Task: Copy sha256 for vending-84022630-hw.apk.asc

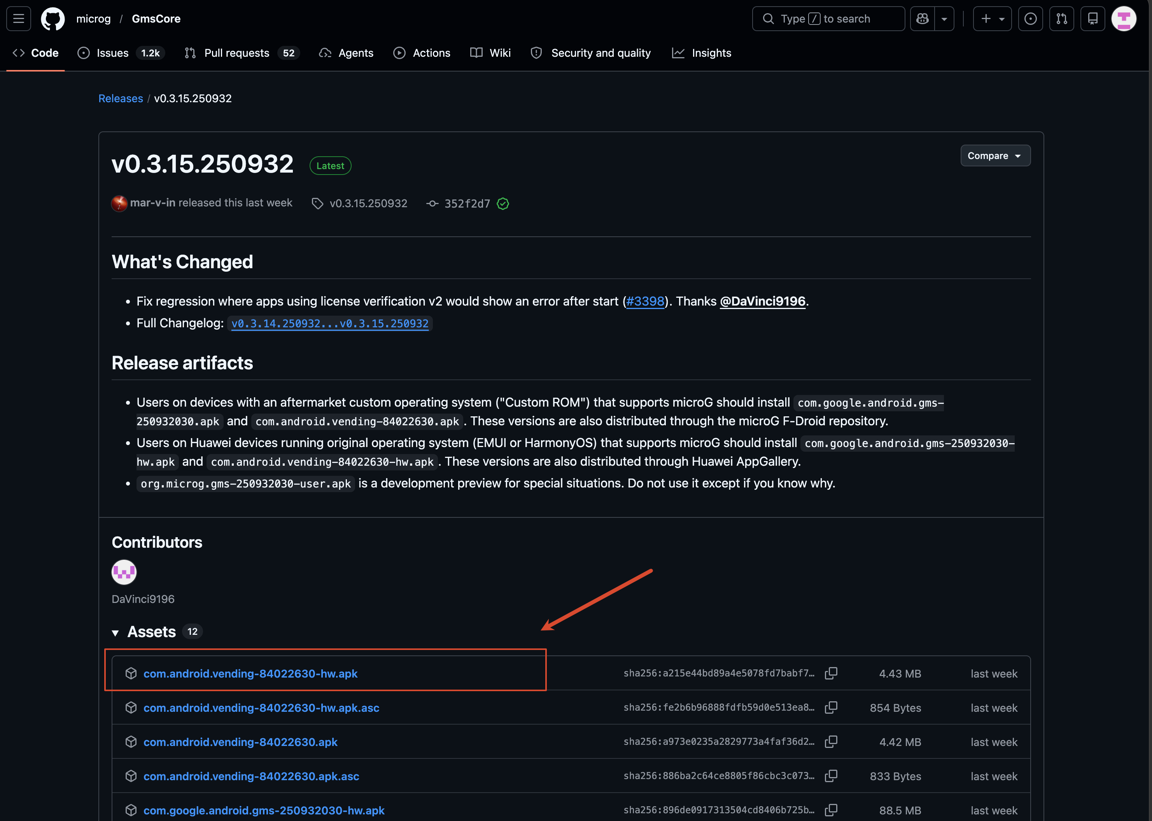Action: (x=831, y=708)
